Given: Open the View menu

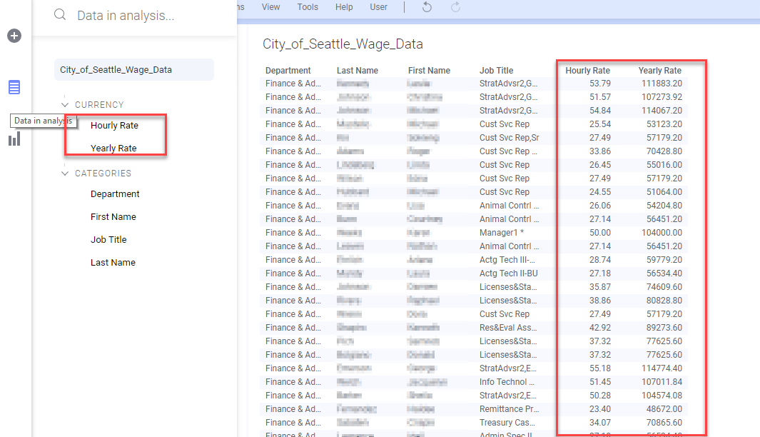Looking at the screenshot, I should [270, 7].
